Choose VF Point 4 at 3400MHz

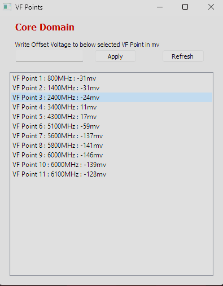point(111,107)
